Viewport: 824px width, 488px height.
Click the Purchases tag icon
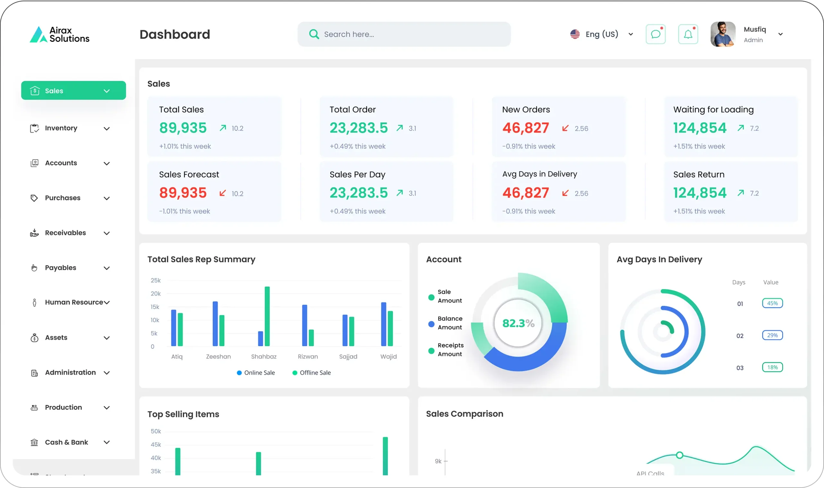tap(34, 198)
